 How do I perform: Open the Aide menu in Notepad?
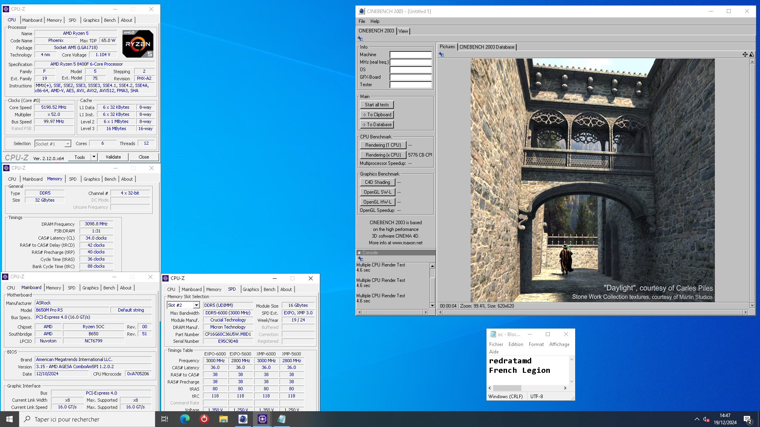click(494, 352)
